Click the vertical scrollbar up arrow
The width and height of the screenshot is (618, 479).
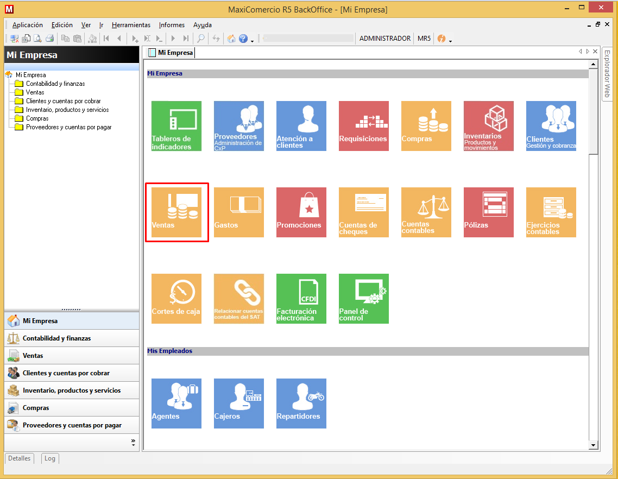click(x=593, y=64)
